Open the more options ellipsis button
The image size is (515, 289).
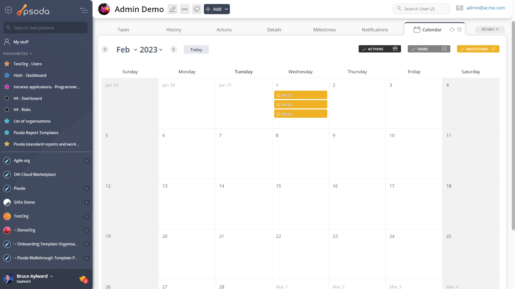185,9
